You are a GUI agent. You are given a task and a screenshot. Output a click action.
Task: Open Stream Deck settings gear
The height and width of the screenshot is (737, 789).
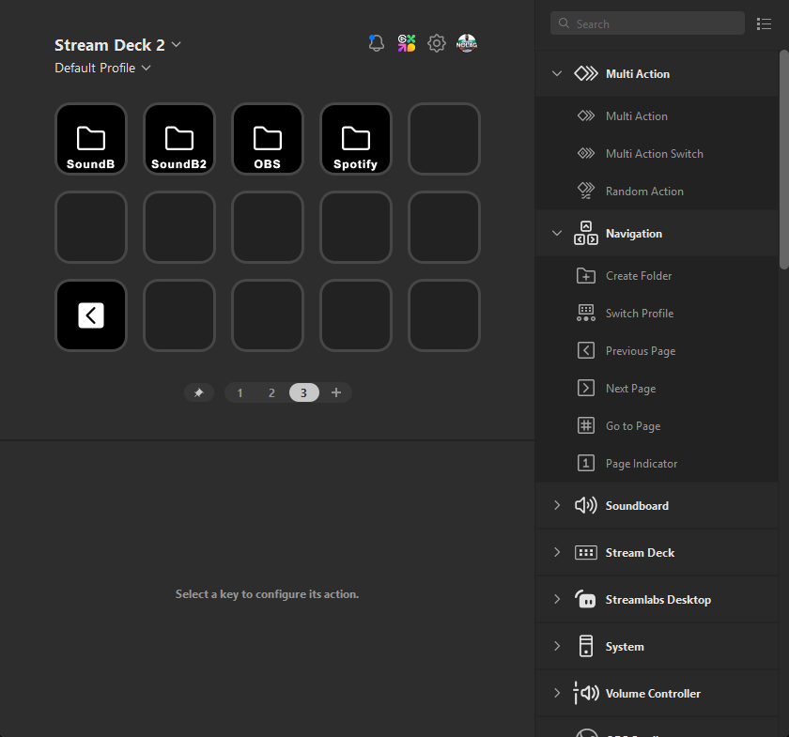point(436,43)
